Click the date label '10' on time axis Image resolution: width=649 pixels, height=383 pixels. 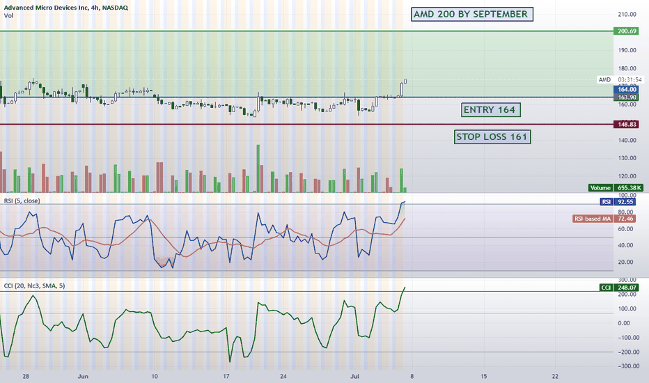[155, 376]
